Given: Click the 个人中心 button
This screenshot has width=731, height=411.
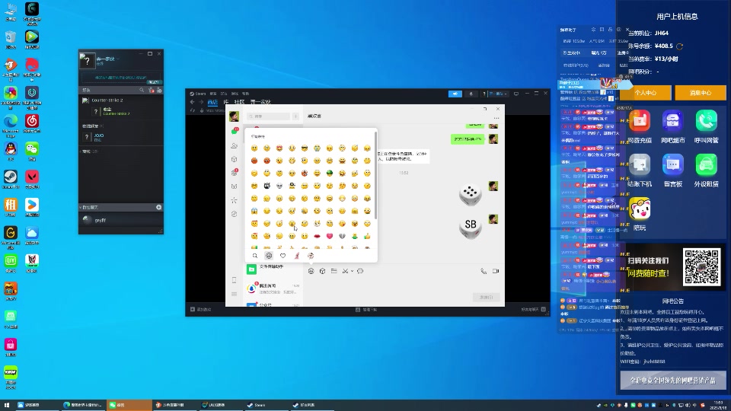Looking at the screenshot, I should coord(645,93).
